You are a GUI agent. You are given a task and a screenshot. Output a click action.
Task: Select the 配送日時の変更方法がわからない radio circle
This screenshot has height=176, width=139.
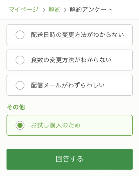click(x=20, y=35)
